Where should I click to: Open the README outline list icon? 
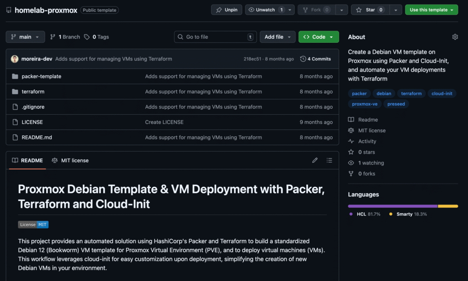tap(329, 160)
